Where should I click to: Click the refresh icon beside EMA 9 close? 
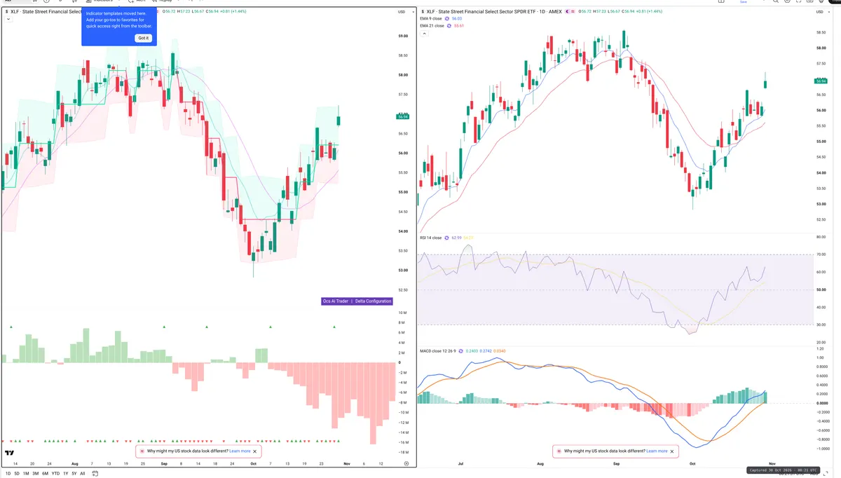[x=447, y=18]
